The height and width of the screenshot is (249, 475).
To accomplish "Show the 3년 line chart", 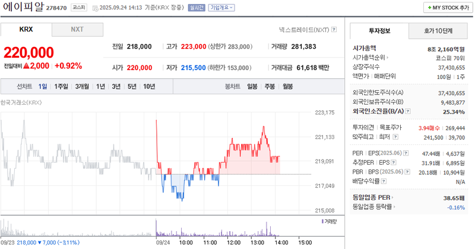I will [116, 86].
